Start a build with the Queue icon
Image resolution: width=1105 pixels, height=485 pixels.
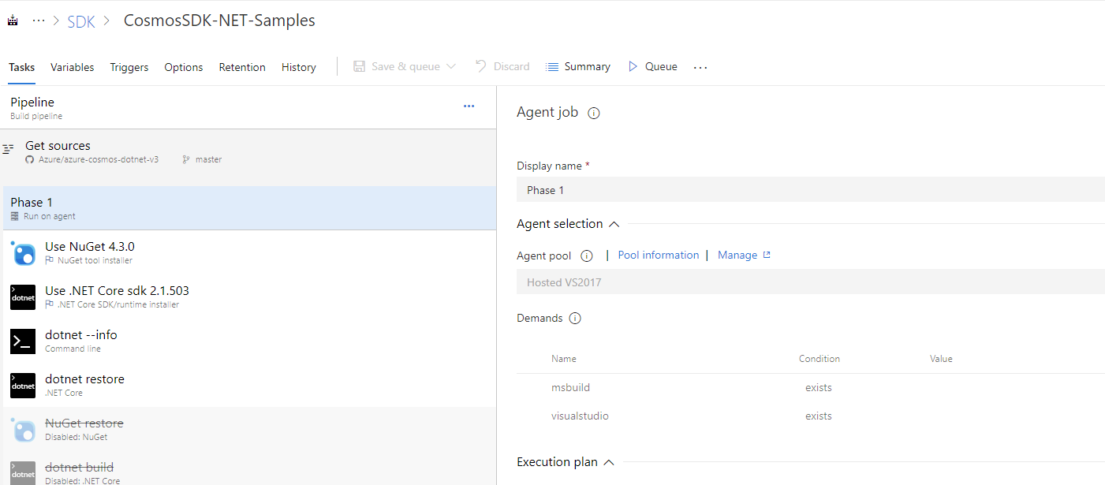pos(633,66)
